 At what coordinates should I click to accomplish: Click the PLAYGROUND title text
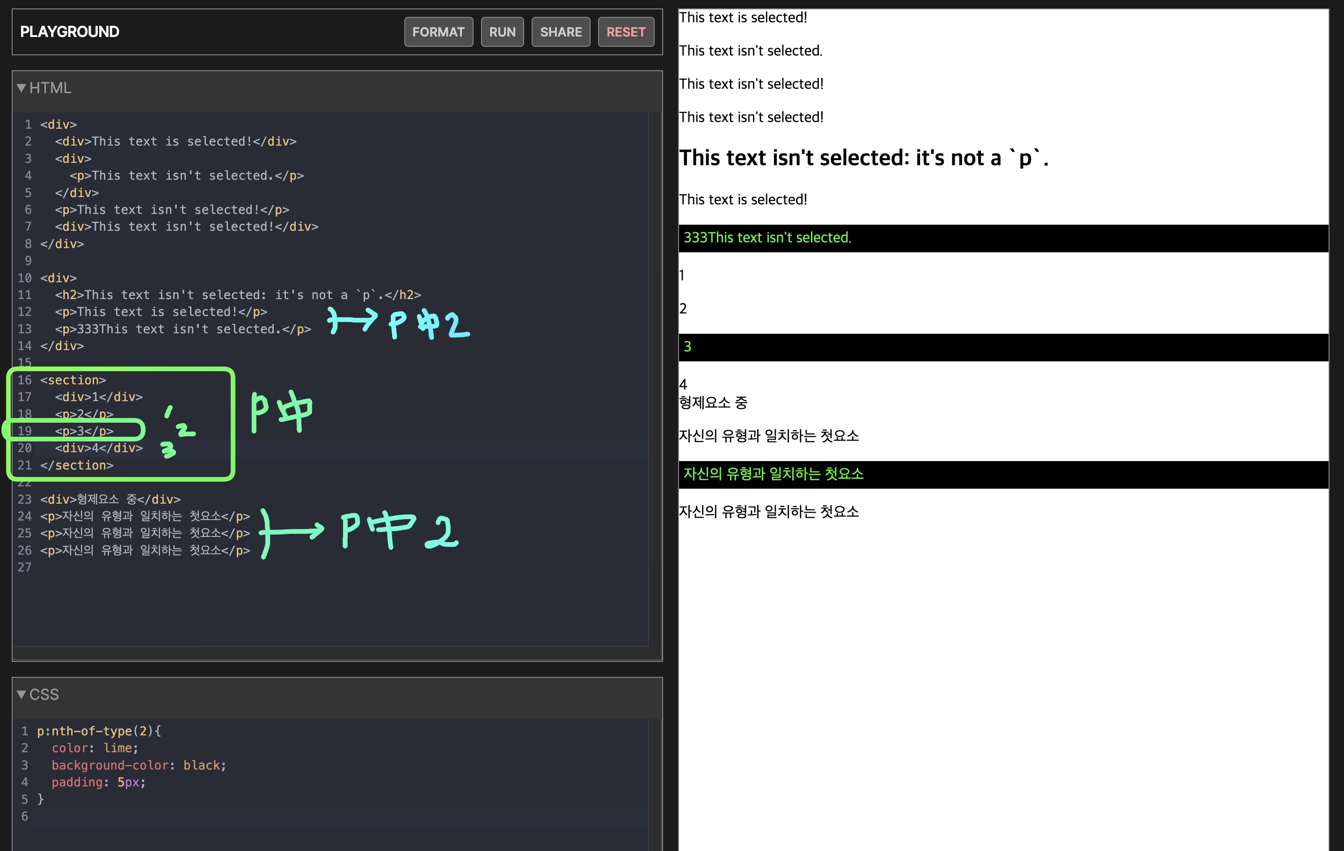point(70,32)
